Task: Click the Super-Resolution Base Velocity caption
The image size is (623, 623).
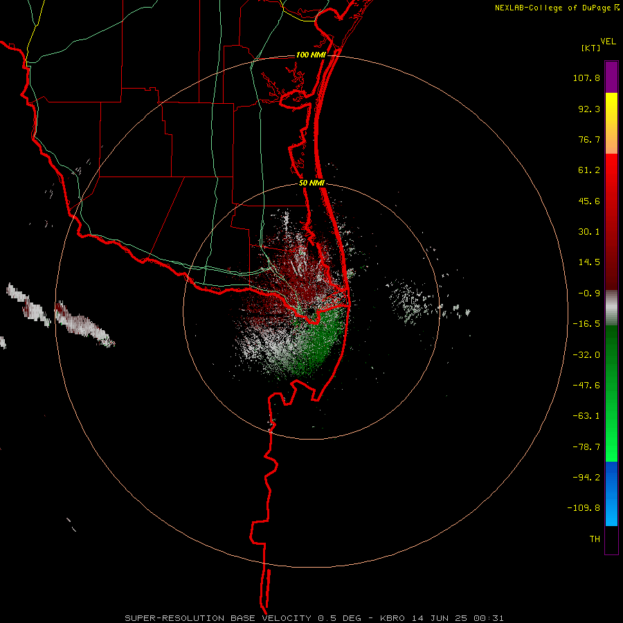Action: click(x=314, y=618)
